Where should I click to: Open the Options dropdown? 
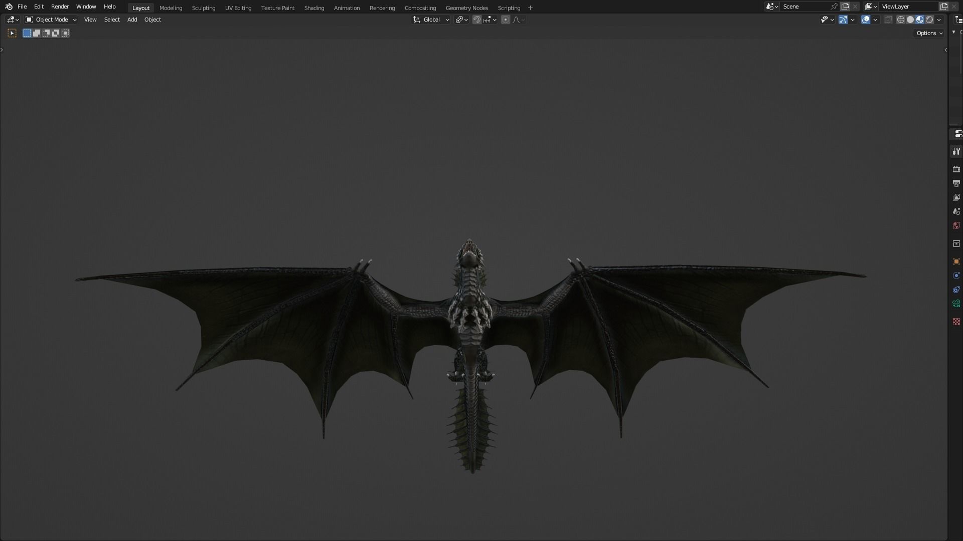(929, 33)
